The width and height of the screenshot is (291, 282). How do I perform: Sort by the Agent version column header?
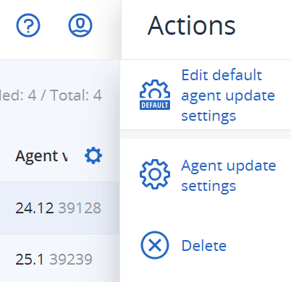[41, 156]
